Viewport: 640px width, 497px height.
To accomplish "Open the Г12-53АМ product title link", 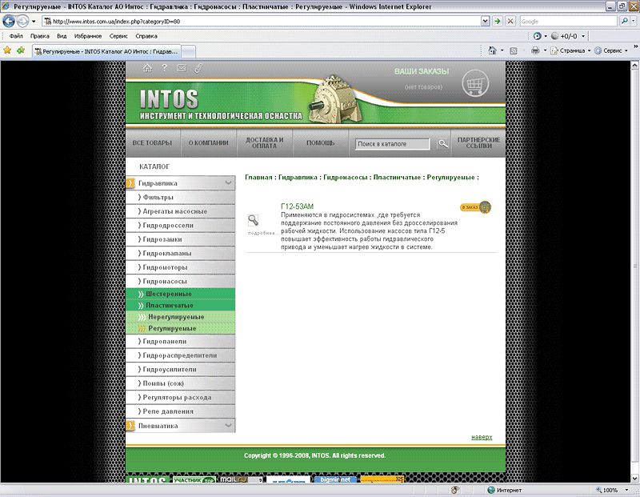I will click(x=298, y=206).
